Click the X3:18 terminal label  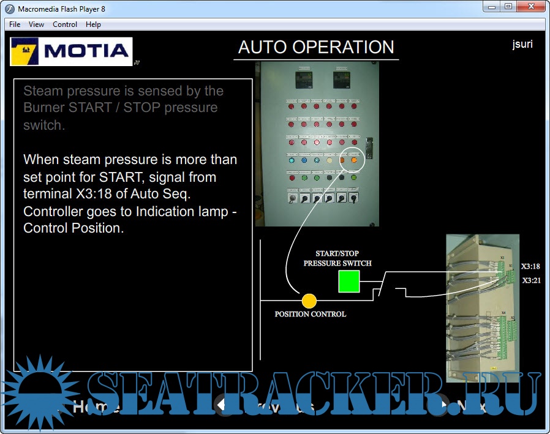tap(530, 267)
